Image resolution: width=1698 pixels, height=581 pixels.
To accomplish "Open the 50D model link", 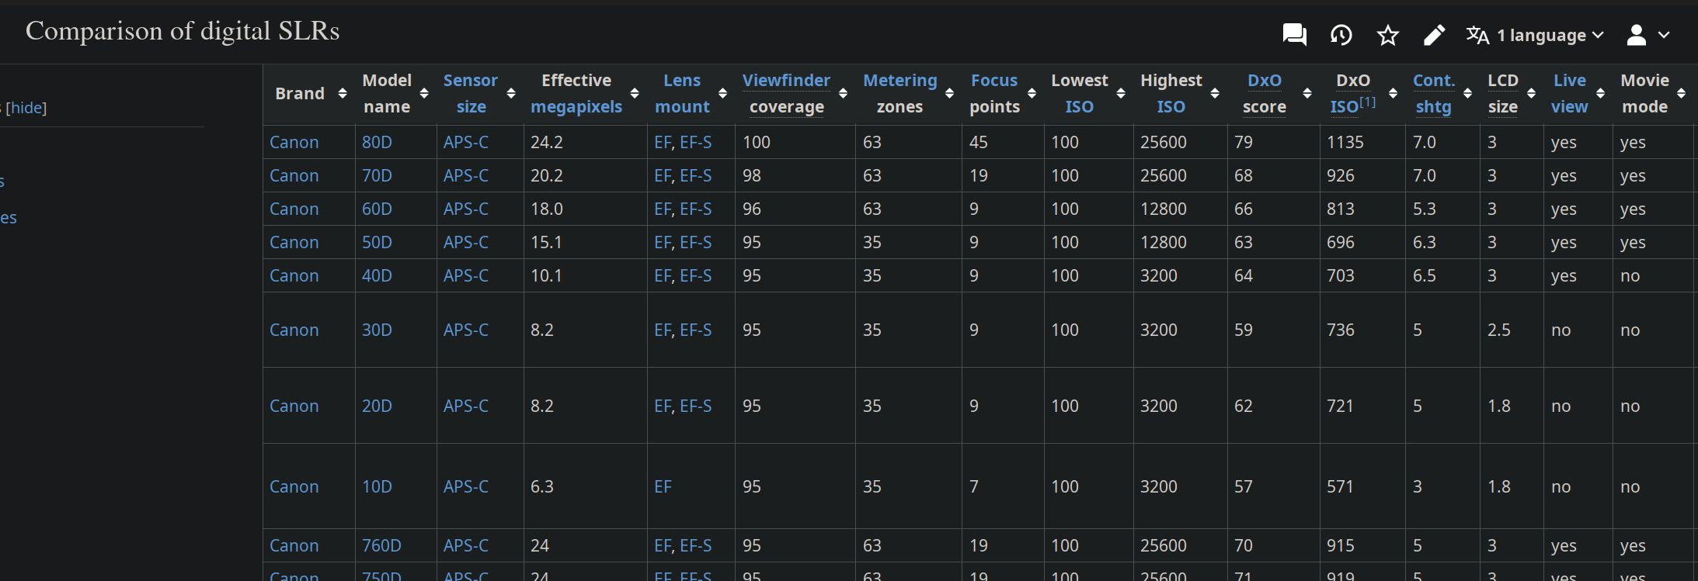I will click(x=377, y=242).
